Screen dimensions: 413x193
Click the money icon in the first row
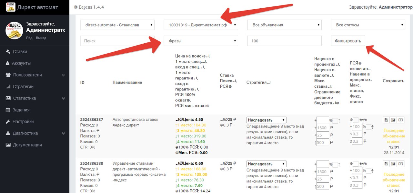pyautogui.click(x=400, y=120)
